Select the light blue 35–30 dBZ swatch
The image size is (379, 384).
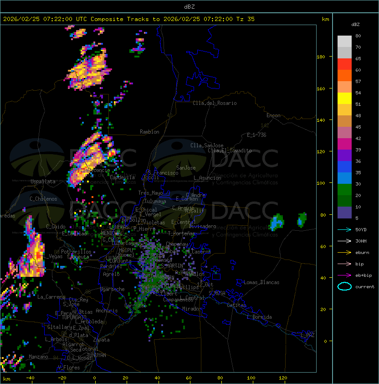coord(344,178)
